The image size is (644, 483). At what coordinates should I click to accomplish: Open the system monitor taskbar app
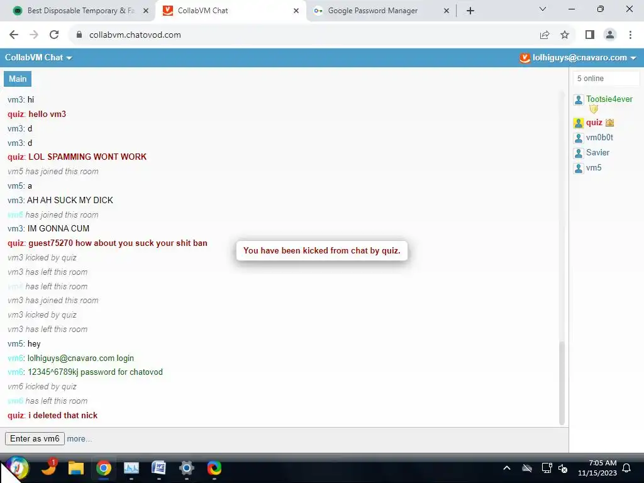click(131, 468)
